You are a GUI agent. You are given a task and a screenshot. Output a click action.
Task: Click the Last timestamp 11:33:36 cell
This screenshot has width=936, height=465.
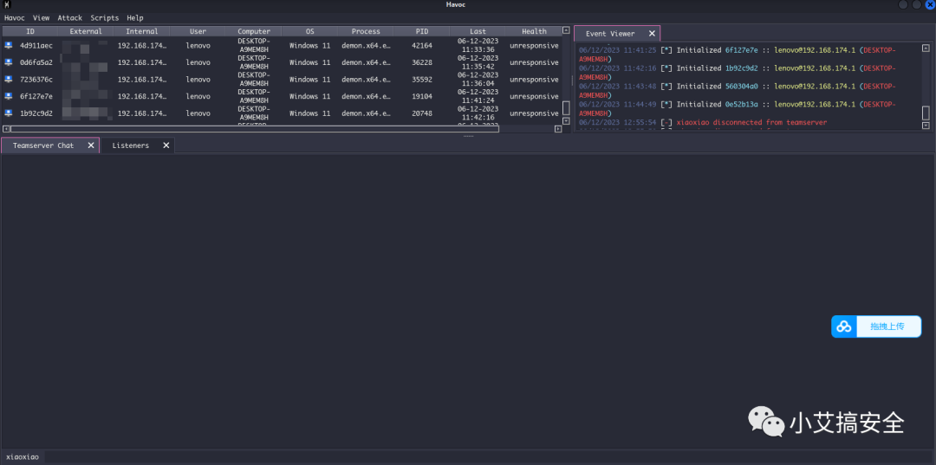[478, 45]
